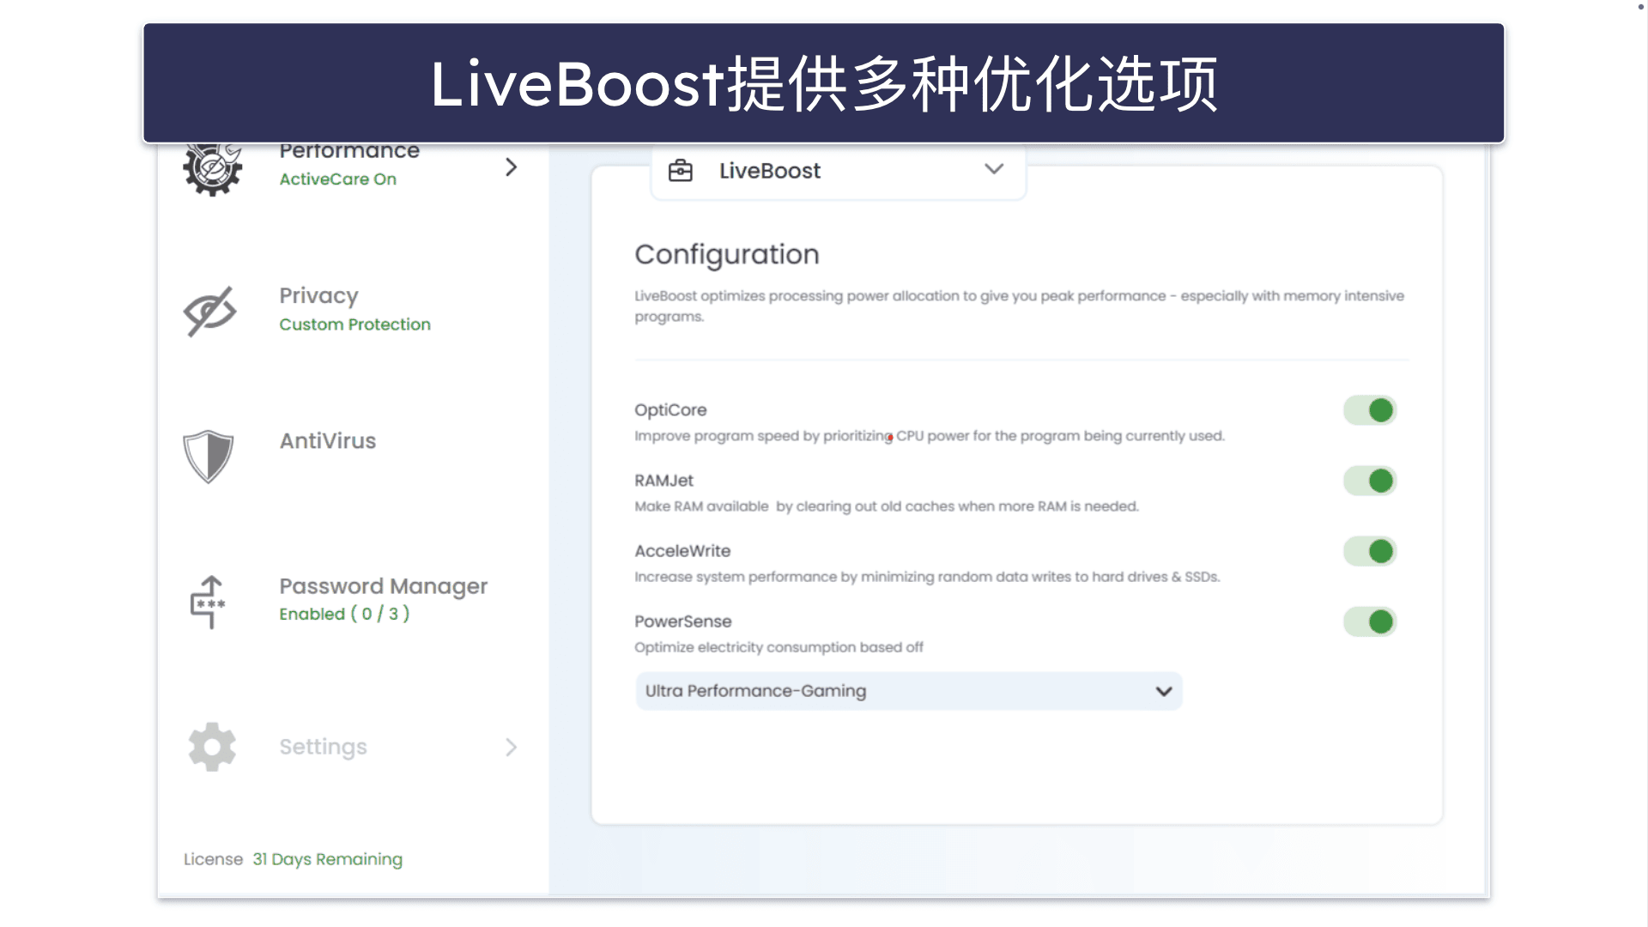Image resolution: width=1648 pixels, height=927 pixels.
Task: Click the Enabled ( 0 / 3 ) status
Action: click(x=344, y=614)
